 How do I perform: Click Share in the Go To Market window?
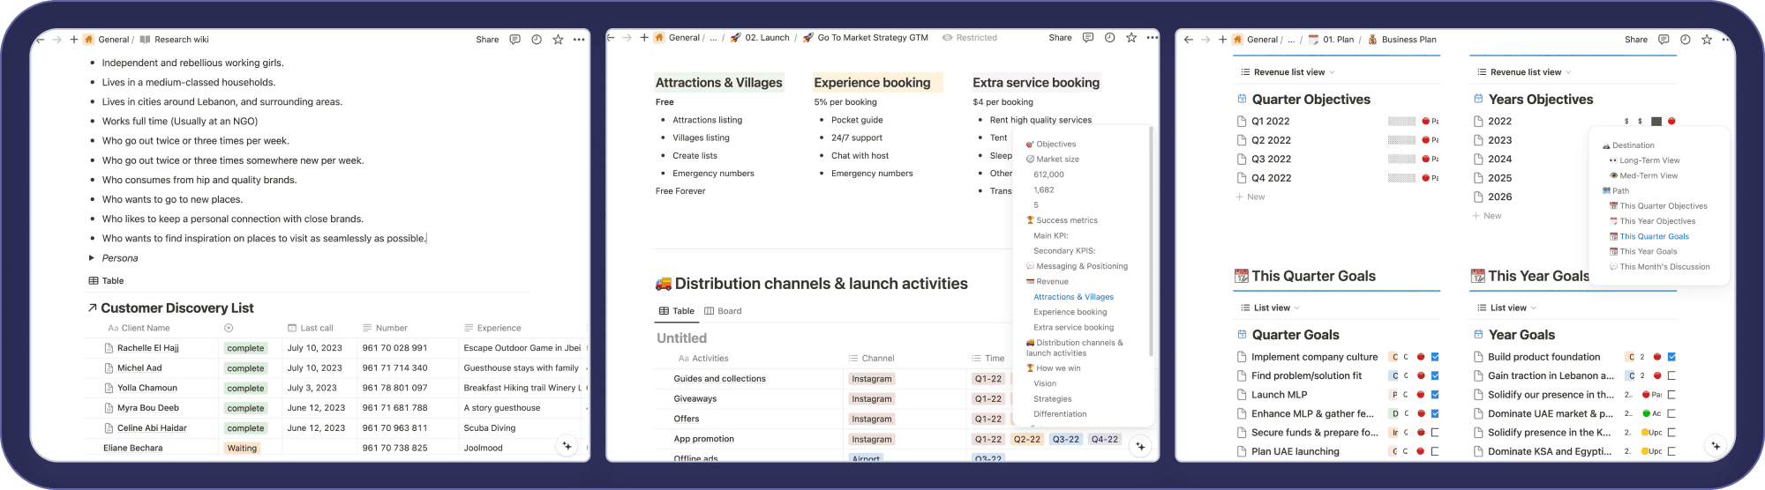coord(1060,38)
